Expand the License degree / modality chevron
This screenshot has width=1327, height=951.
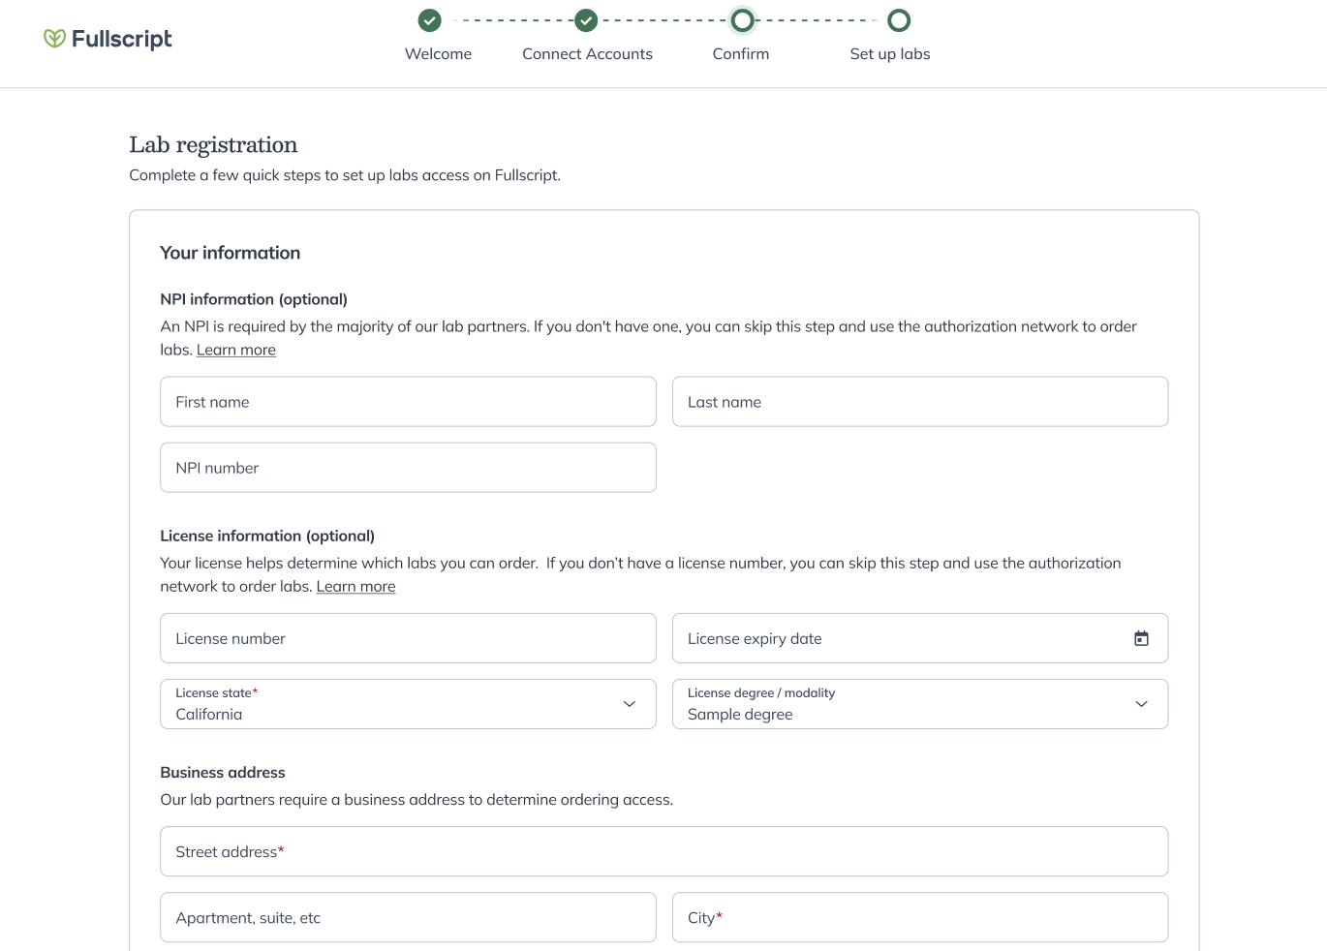[x=1141, y=704]
